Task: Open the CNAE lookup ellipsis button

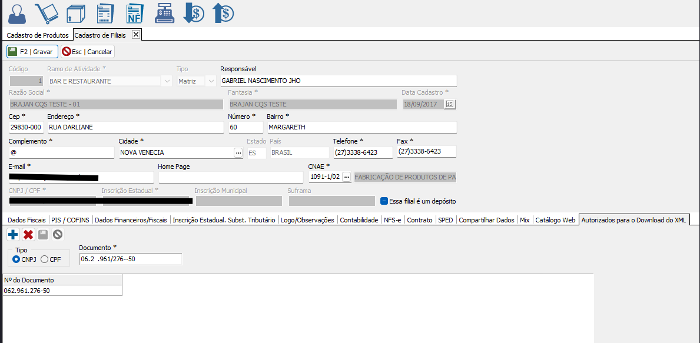Action: (x=347, y=177)
